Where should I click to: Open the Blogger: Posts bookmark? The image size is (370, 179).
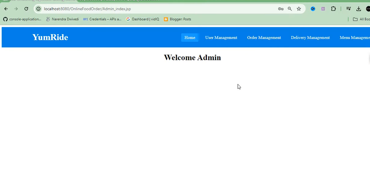pos(177,19)
